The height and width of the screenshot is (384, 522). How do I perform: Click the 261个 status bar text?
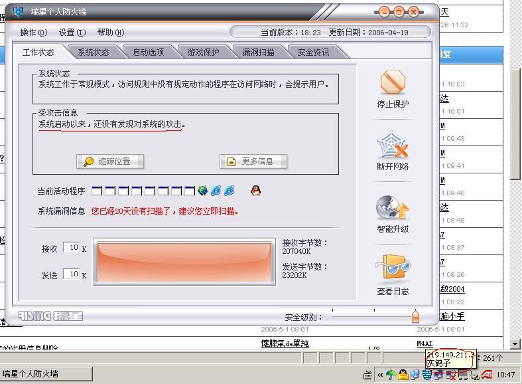click(x=492, y=358)
